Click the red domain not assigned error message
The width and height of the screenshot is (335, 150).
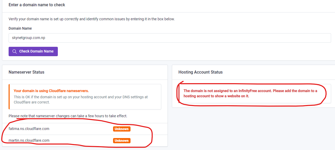pyautogui.click(x=250, y=93)
